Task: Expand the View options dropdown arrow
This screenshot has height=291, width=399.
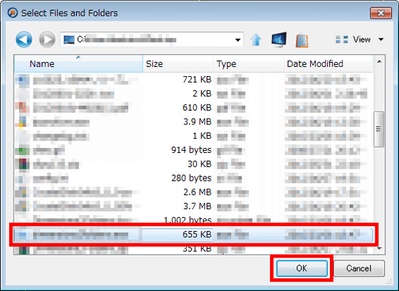Action: click(x=381, y=39)
